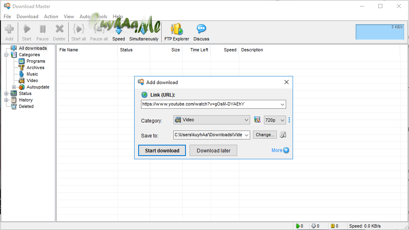Select the Programs category

pyautogui.click(x=36, y=61)
